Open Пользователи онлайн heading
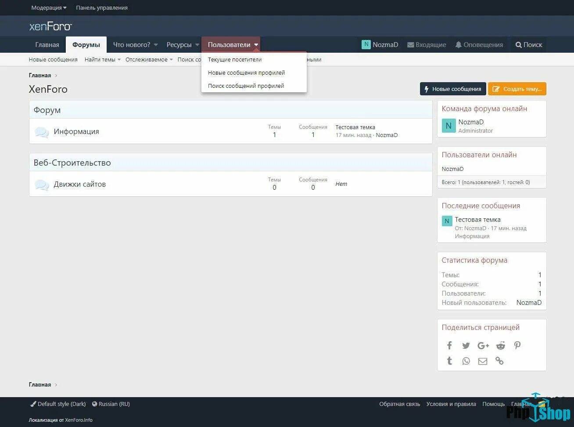The width and height of the screenshot is (574, 427). [479, 155]
